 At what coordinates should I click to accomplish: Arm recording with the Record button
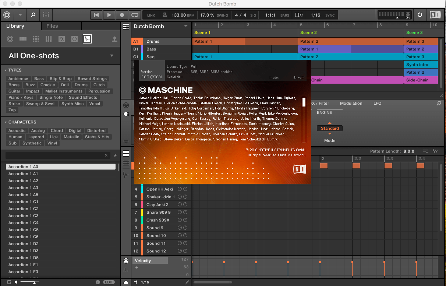tap(122, 15)
